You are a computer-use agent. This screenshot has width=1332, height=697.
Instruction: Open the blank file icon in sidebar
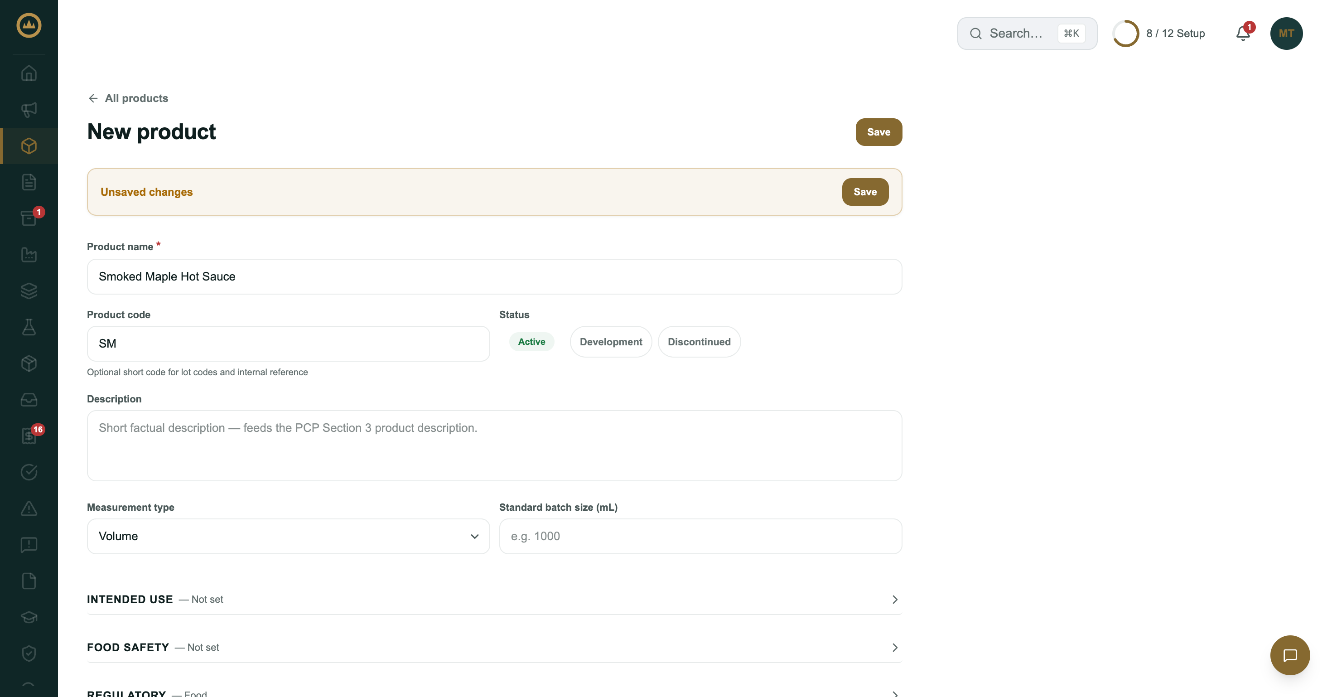coord(29,581)
